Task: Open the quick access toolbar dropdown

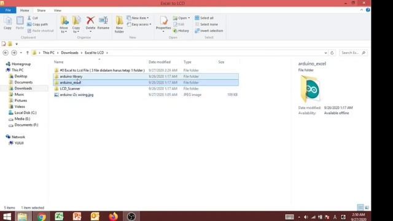Action: (x=17, y=44)
